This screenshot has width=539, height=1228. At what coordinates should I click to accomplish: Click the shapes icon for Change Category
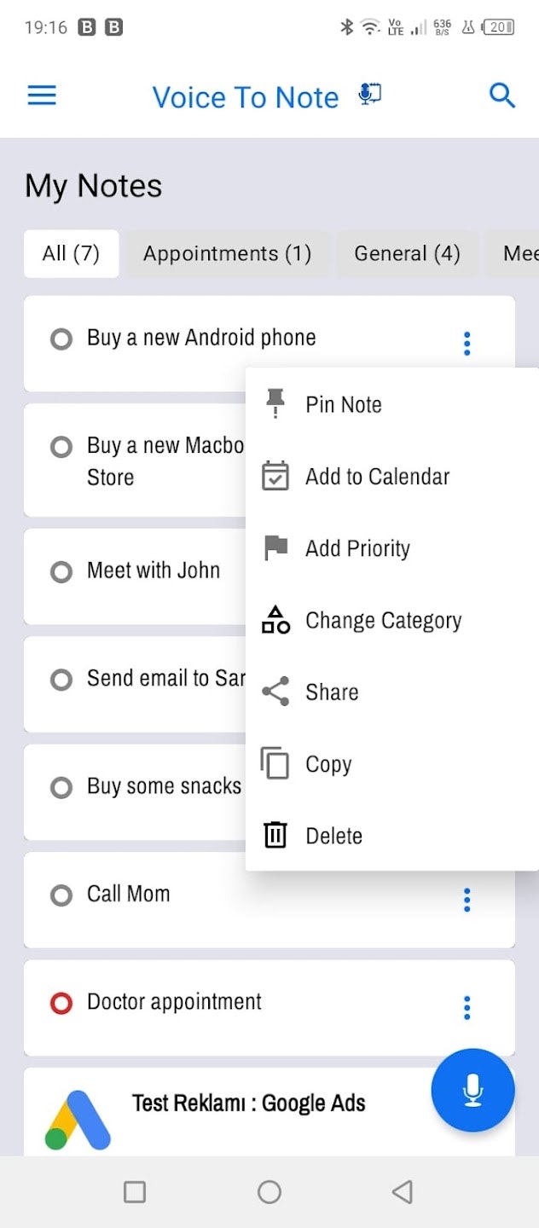pyautogui.click(x=275, y=620)
